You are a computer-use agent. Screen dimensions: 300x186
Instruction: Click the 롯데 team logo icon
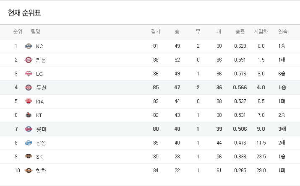(x=29, y=129)
